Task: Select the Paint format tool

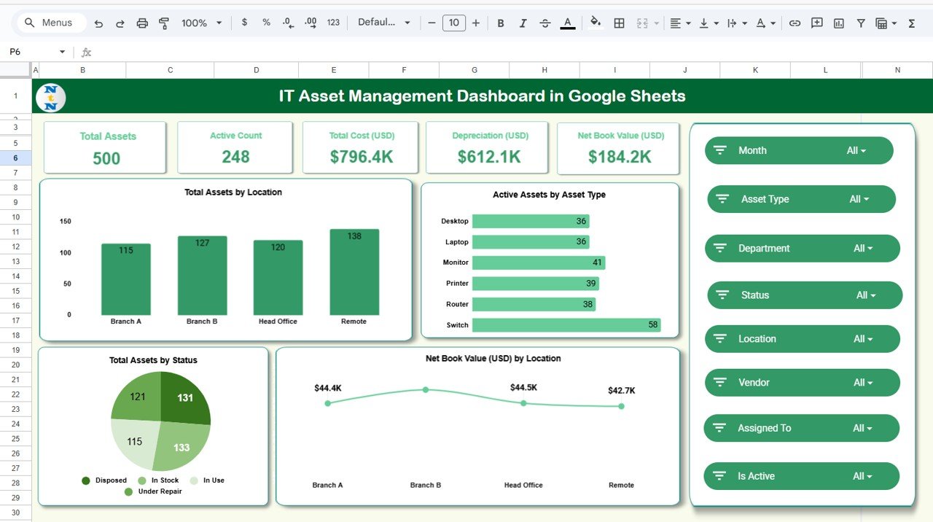Action: point(165,23)
